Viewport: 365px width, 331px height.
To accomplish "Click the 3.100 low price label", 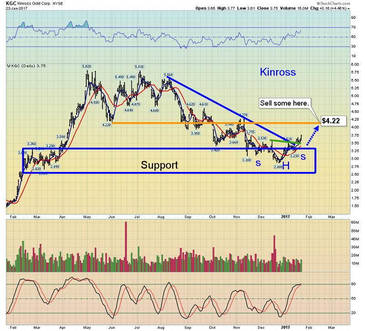I will click(246, 160).
